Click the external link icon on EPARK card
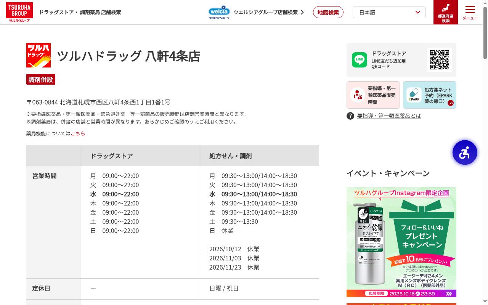This screenshot has height=305, width=488. tap(451, 103)
